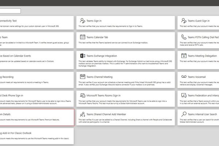
Task: Click the Teams Channel Meeting icon
Action: pos(82,77)
